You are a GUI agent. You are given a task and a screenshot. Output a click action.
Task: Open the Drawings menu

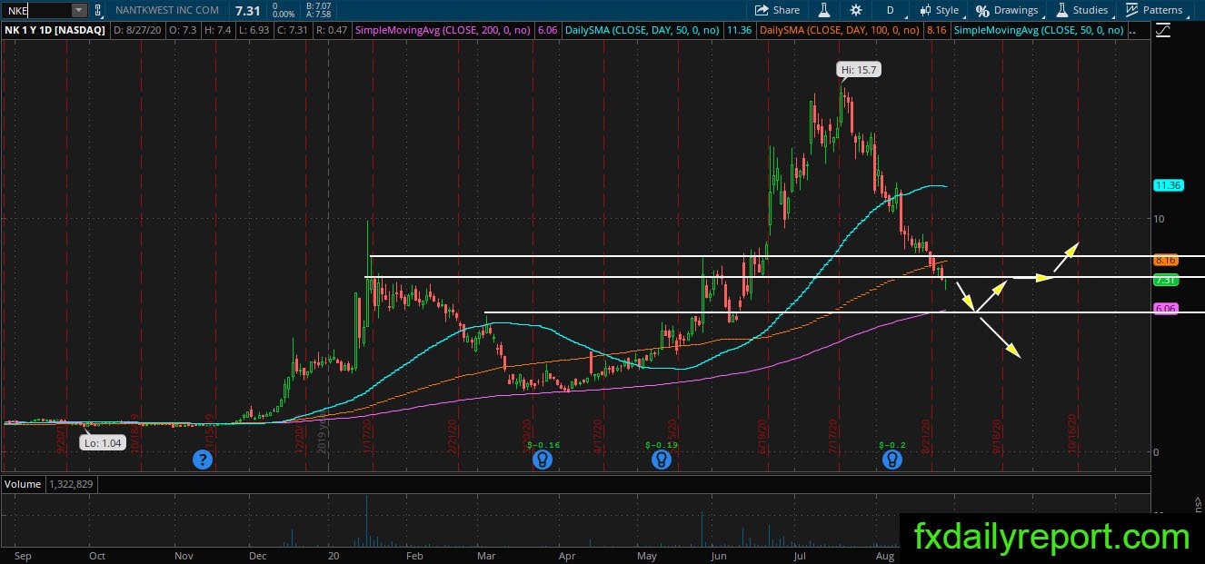[1007, 10]
